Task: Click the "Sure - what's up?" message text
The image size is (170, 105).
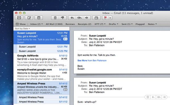Action: tap(87, 102)
